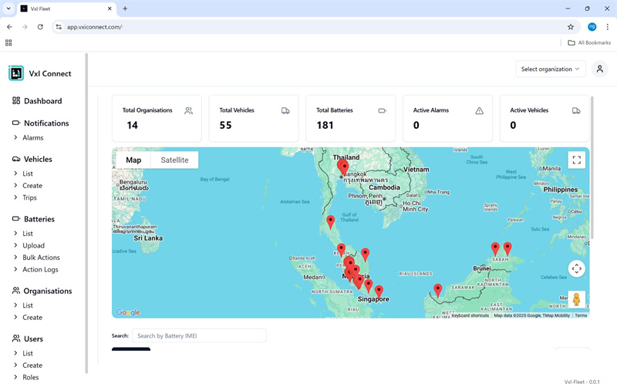Image resolution: width=617 pixels, height=384 pixels.
Task: Click the Total Vehicles truck icon
Action: [285, 110]
